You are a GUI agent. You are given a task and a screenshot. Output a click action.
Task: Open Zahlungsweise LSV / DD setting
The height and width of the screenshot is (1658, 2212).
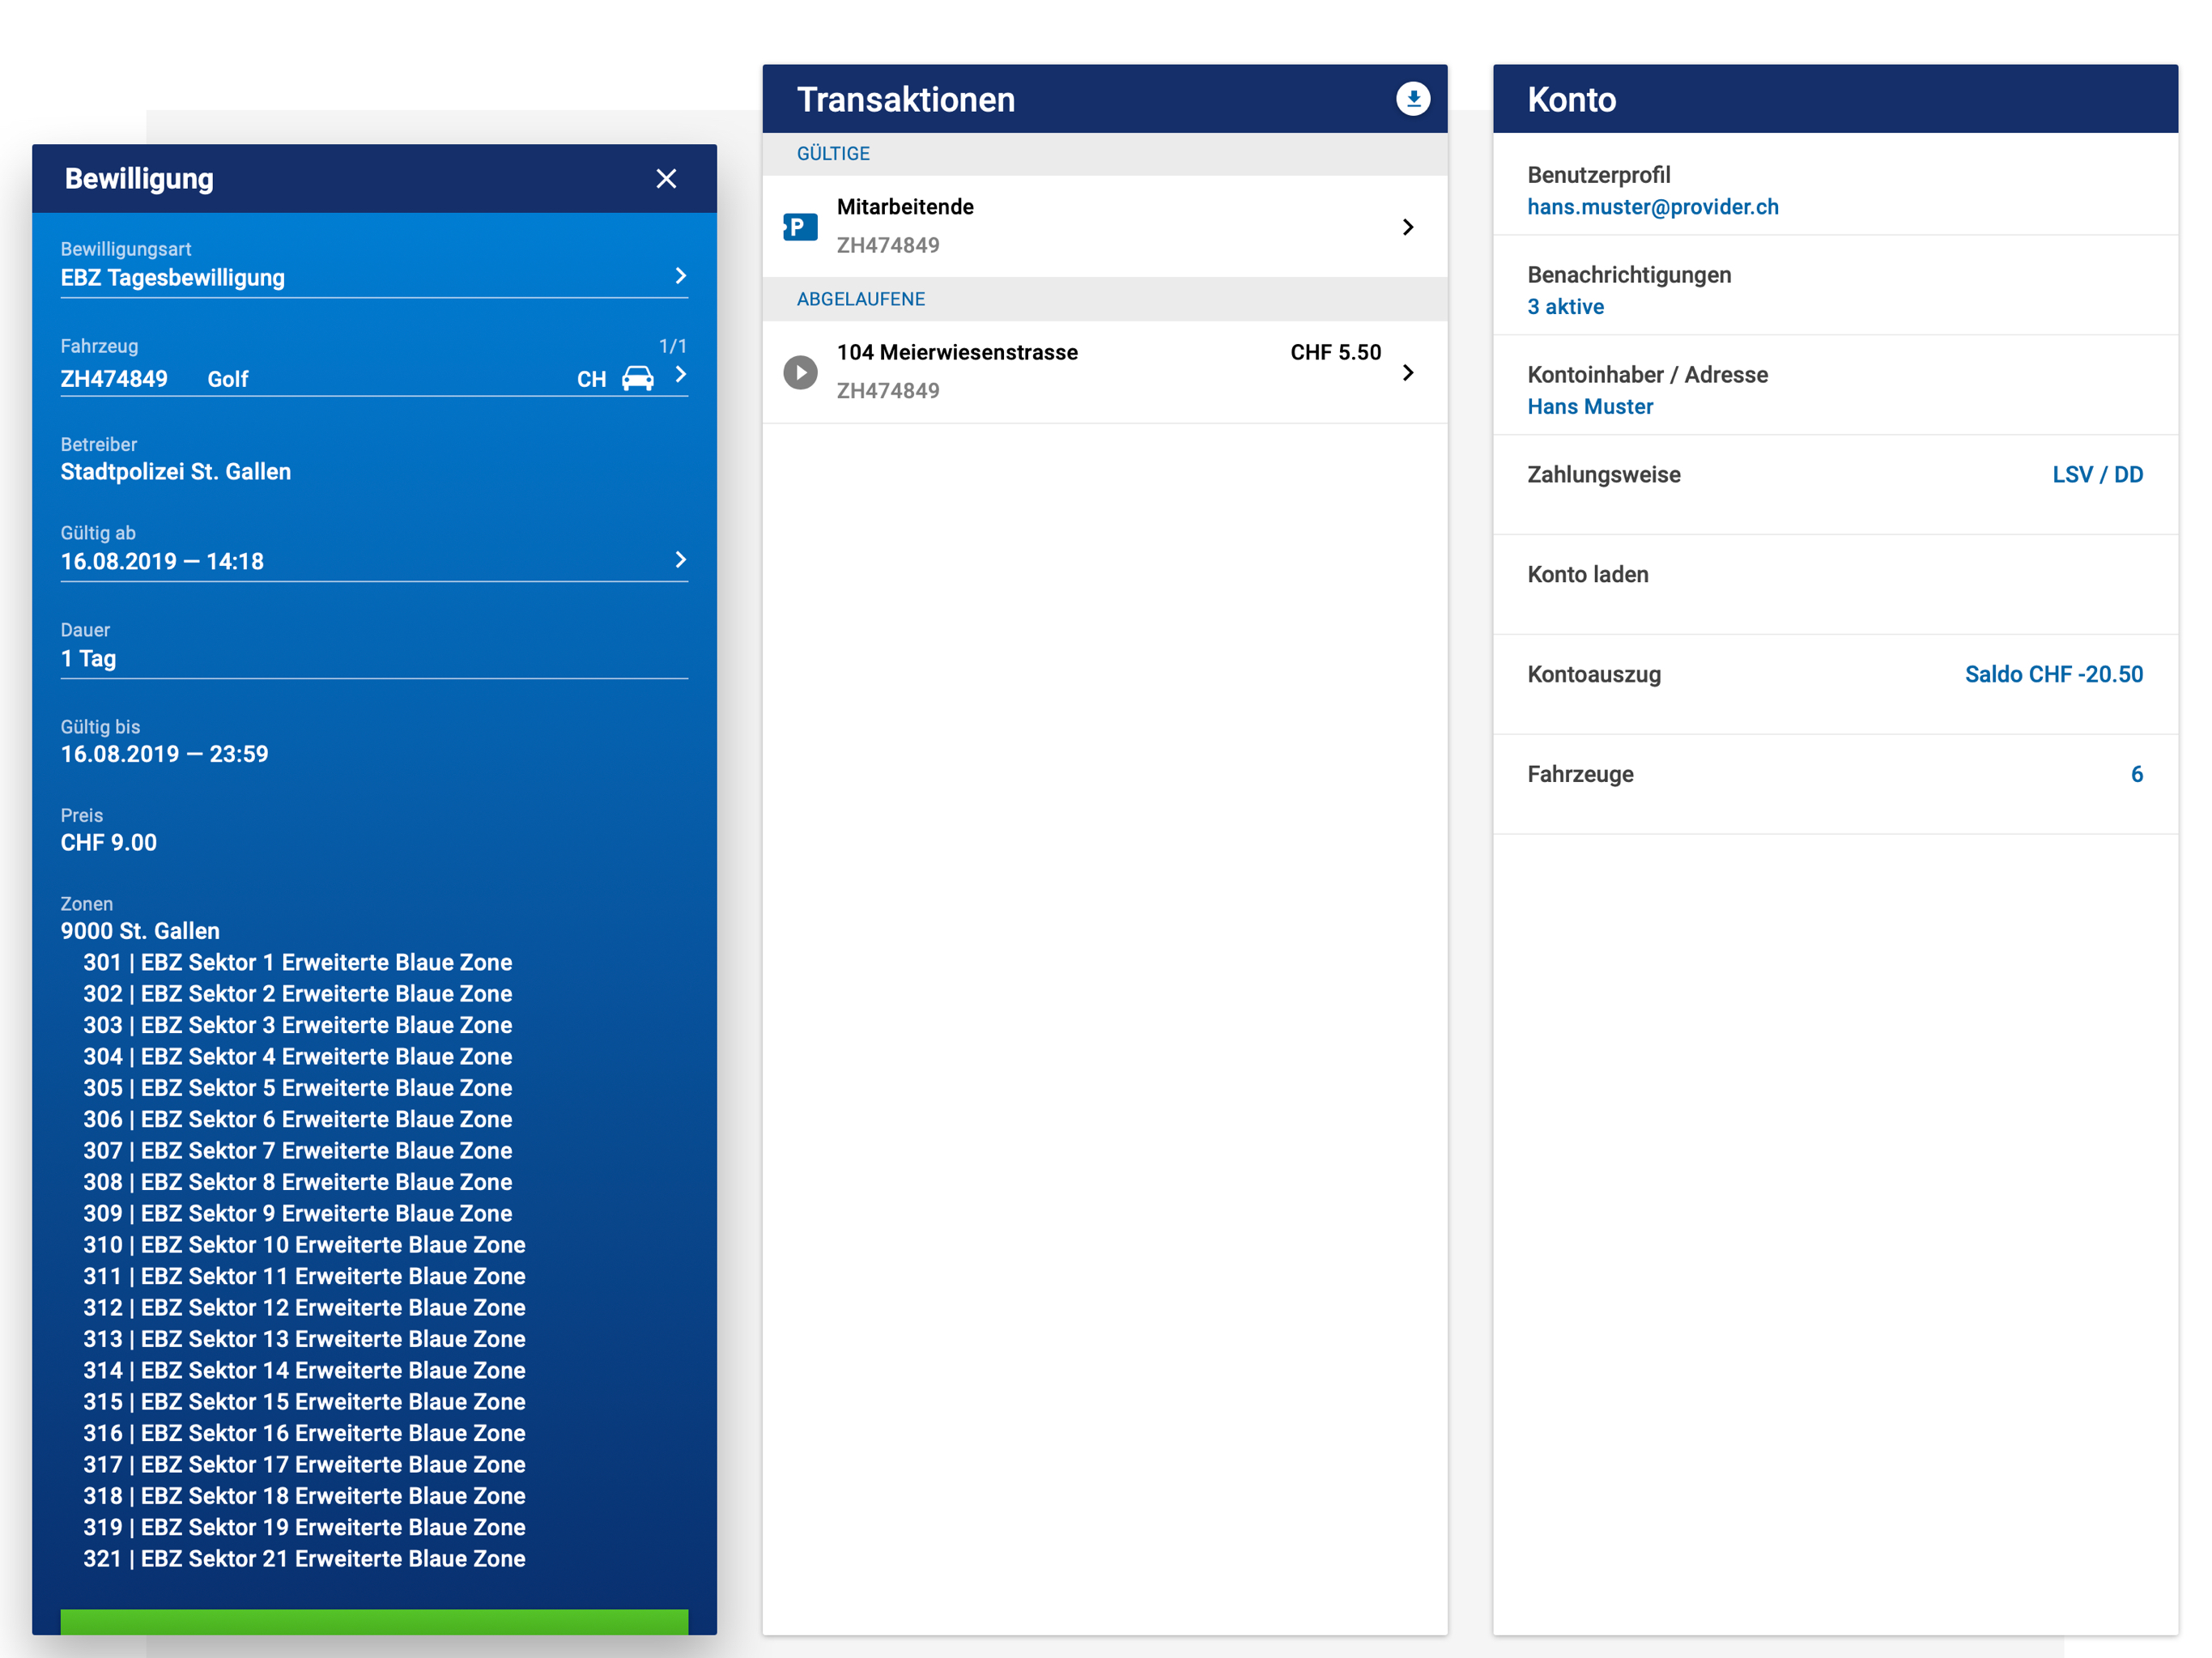(2096, 475)
